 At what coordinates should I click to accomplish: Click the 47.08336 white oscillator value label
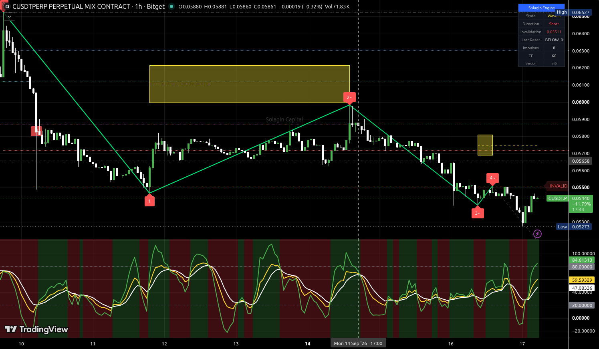click(x=581, y=288)
